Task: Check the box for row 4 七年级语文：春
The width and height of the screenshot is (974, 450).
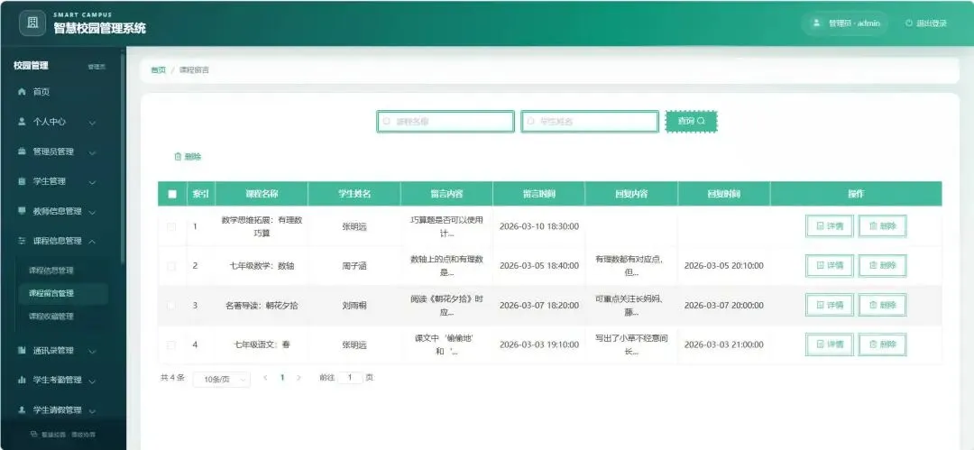Action: (171, 344)
